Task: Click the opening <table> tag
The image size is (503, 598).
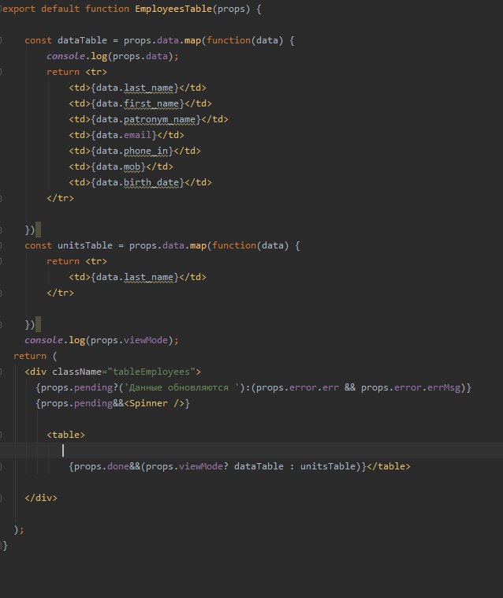Action: 66,435
